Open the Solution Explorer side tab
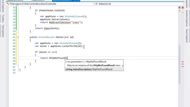Image resolution: width=190 pixels, height=107 pixels. 187,18
